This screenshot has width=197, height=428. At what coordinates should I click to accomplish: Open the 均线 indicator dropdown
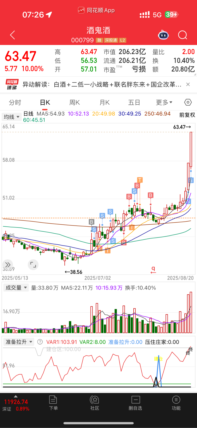(x=12, y=117)
